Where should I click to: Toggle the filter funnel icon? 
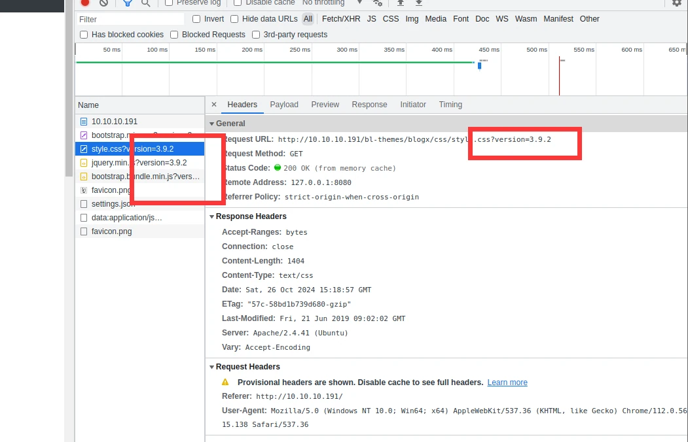(x=127, y=3)
